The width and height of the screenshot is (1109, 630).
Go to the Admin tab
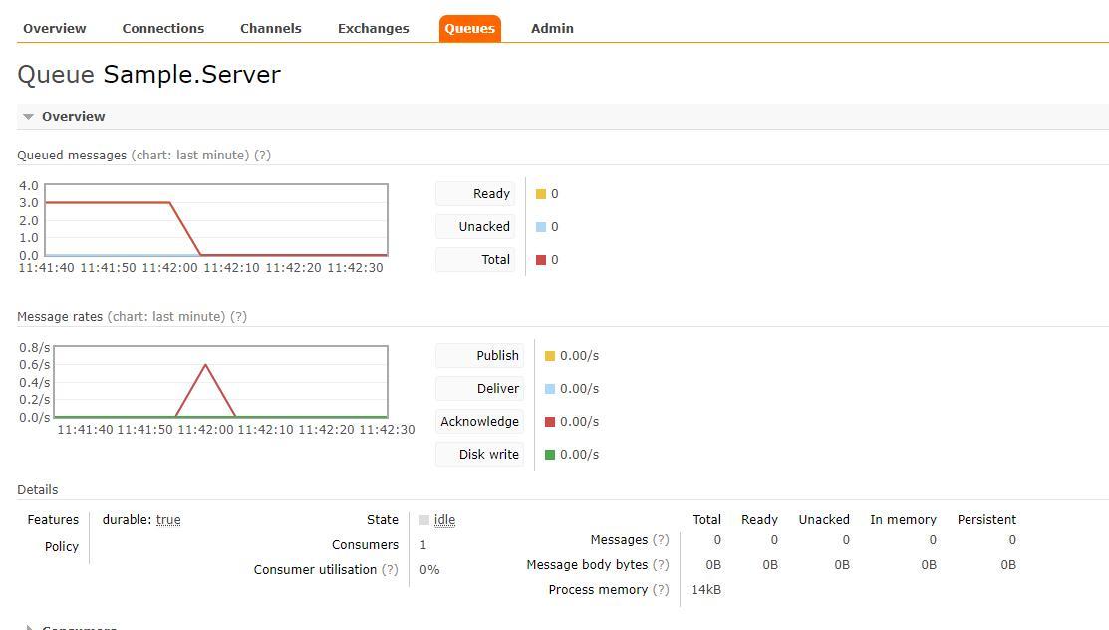tap(552, 28)
